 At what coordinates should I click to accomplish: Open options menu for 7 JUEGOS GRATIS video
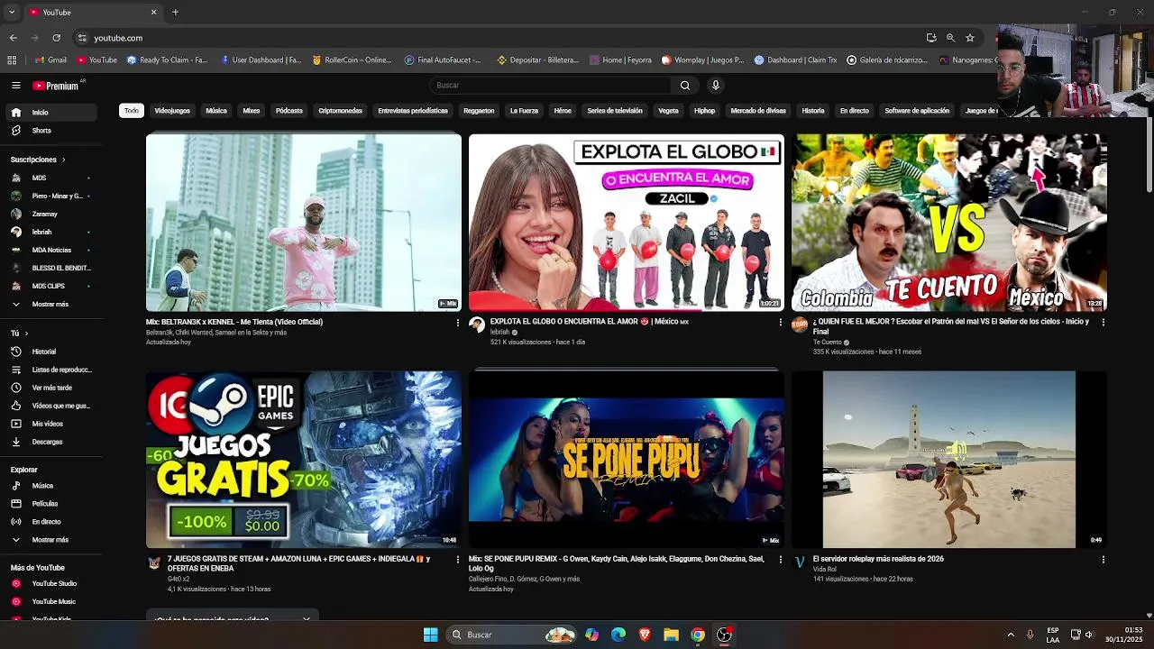point(458,560)
